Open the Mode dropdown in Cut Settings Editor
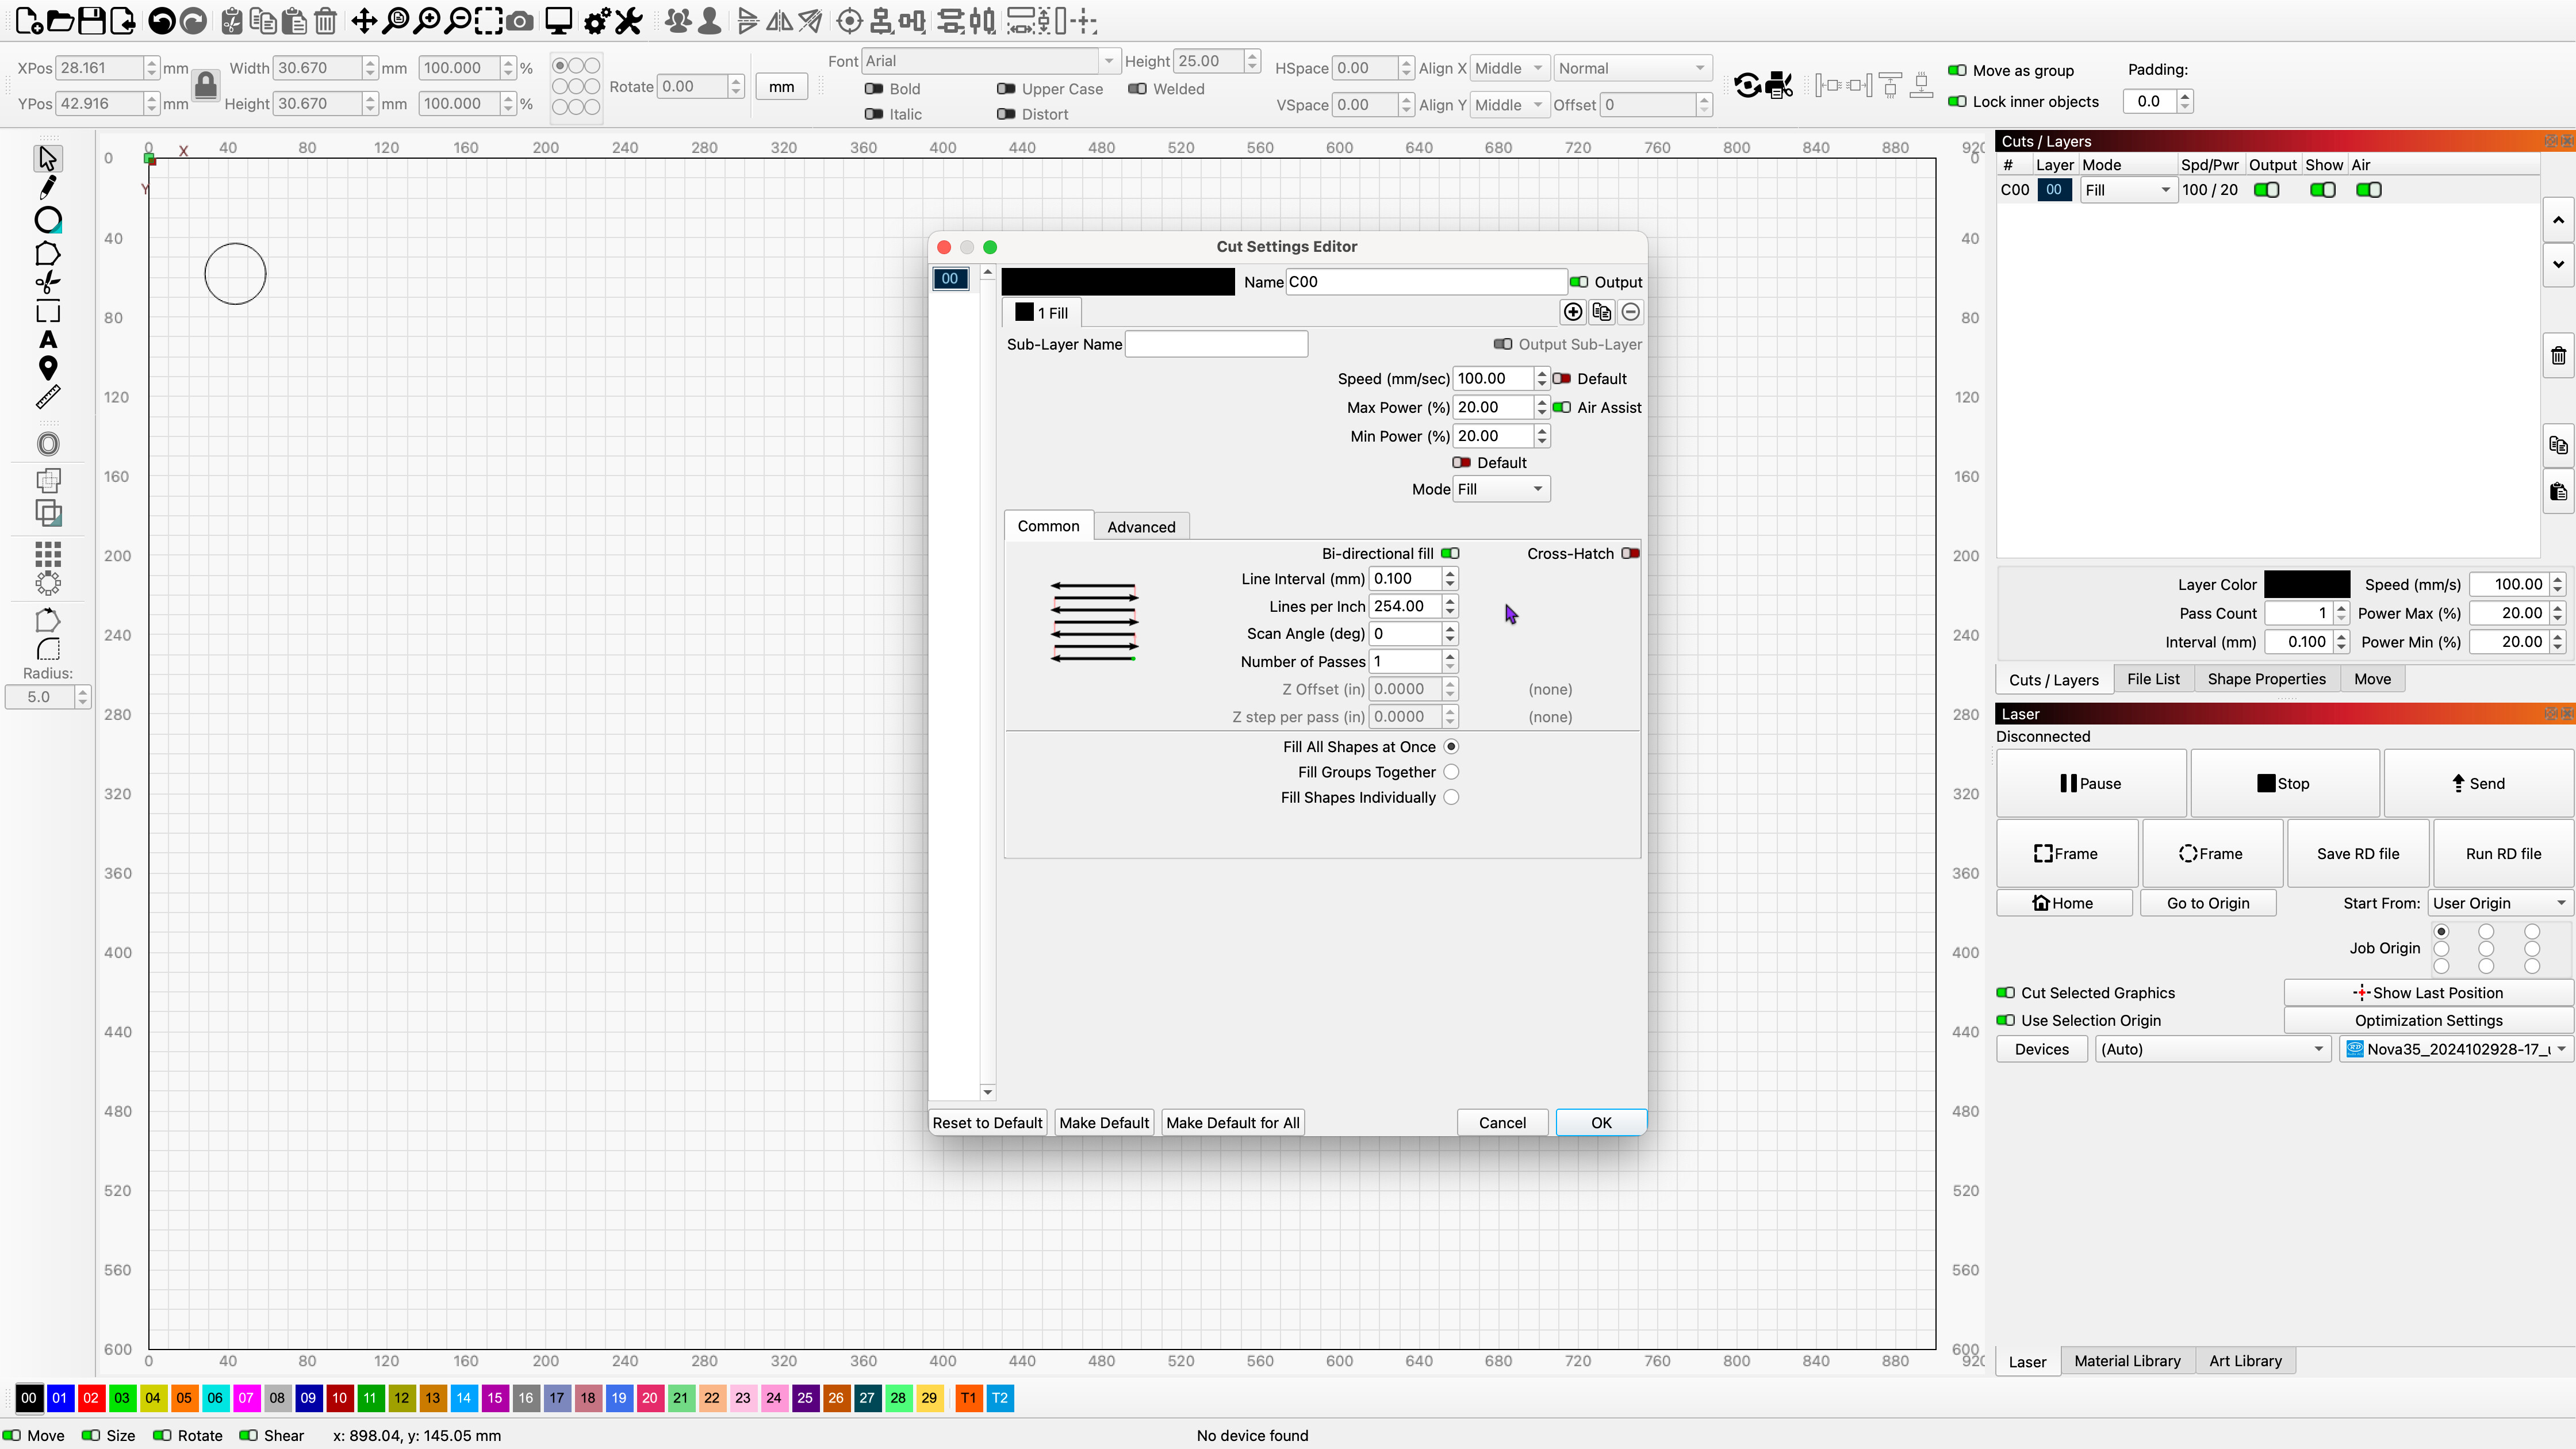This screenshot has height=1449, width=2576. pyautogui.click(x=1501, y=489)
